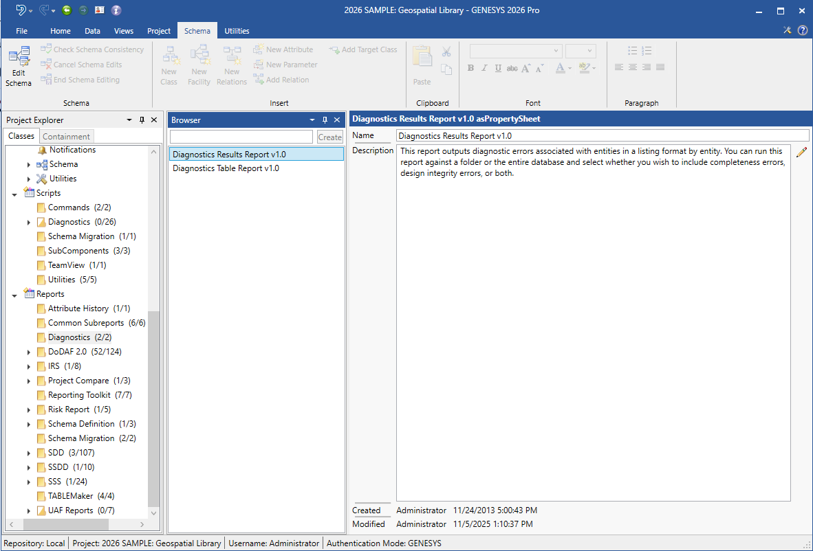Collapse the Reports tree node

click(x=14, y=295)
